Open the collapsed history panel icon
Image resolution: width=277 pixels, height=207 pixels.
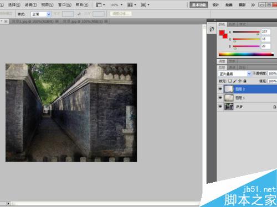pos(212,29)
